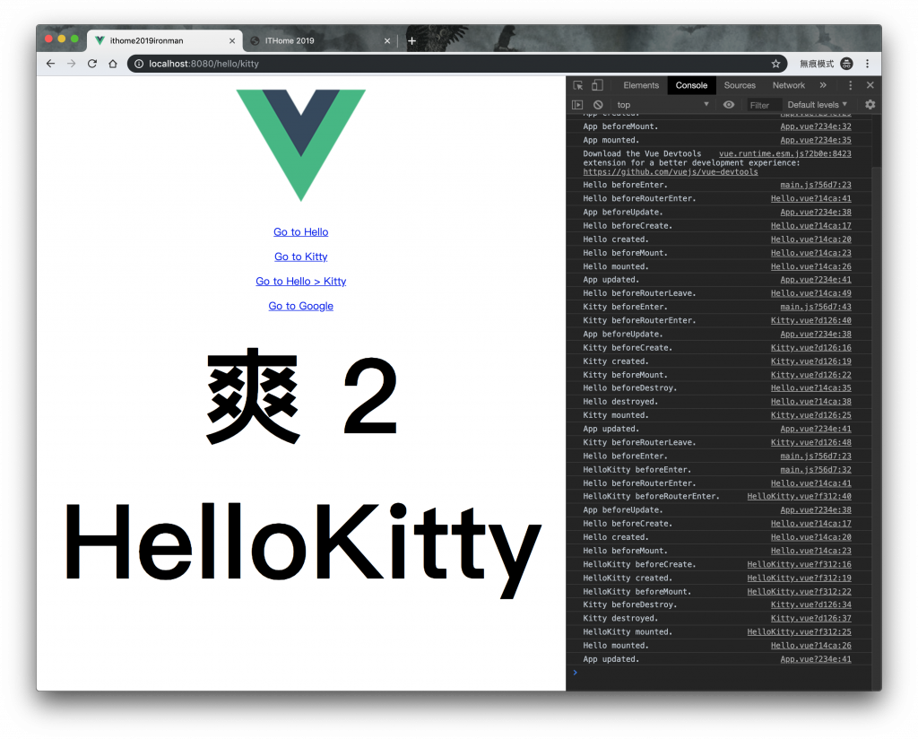Click the address bar URL
918x739 pixels.
pos(204,64)
